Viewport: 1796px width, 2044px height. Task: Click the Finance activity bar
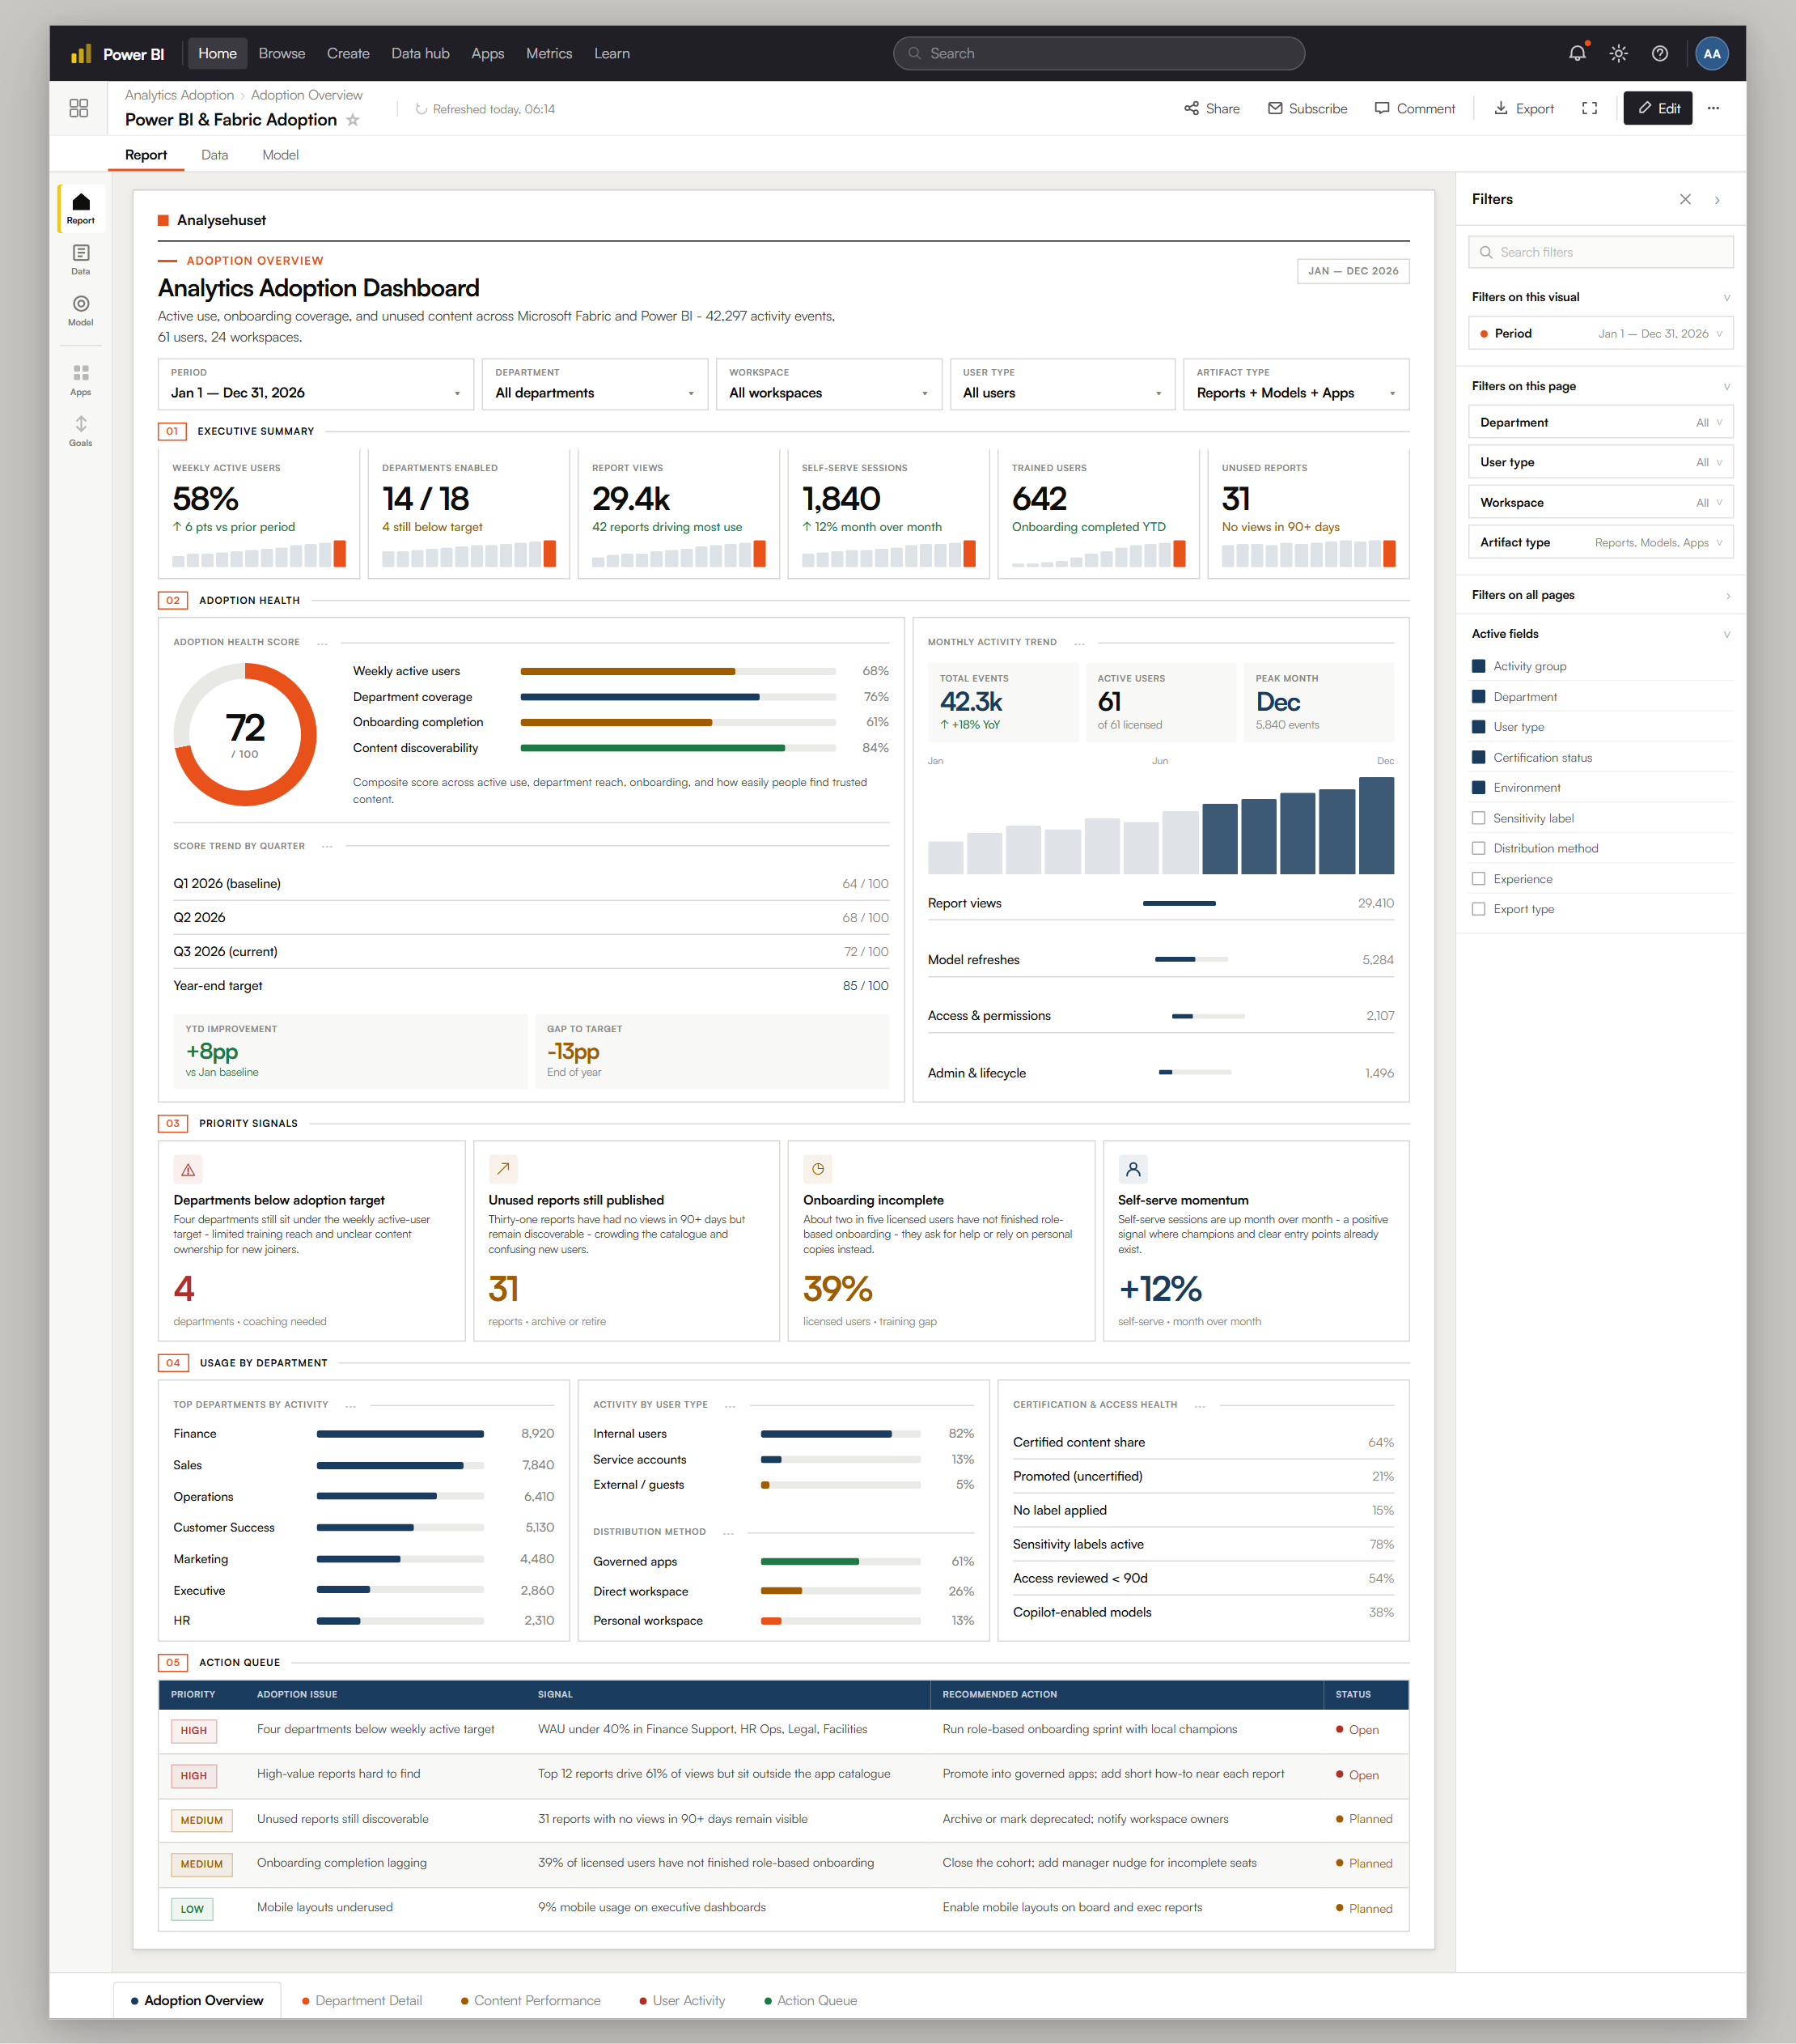400,1434
